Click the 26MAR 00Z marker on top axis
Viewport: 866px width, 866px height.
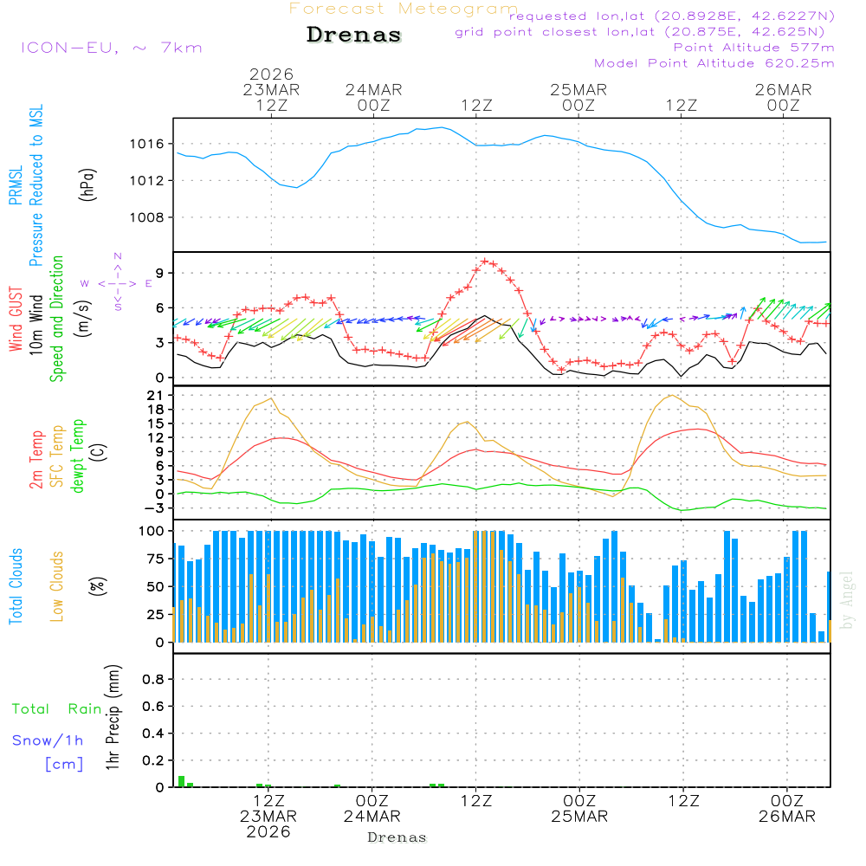(783, 97)
